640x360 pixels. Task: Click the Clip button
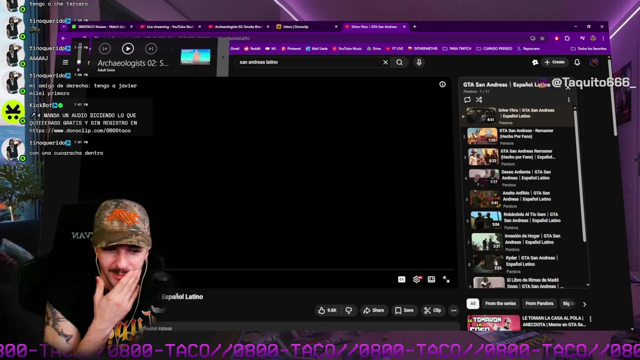(432, 310)
